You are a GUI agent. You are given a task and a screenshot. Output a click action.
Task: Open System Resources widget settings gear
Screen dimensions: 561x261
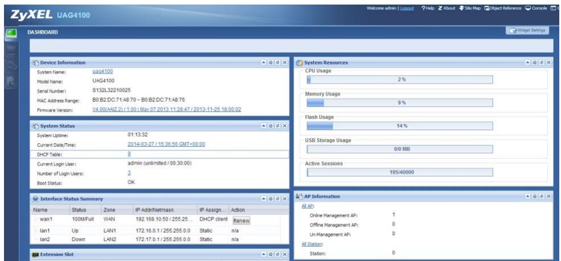point(535,63)
